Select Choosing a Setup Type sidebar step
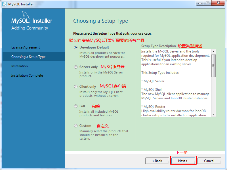The height and width of the screenshot is (170, 227). tap(28, 57)
